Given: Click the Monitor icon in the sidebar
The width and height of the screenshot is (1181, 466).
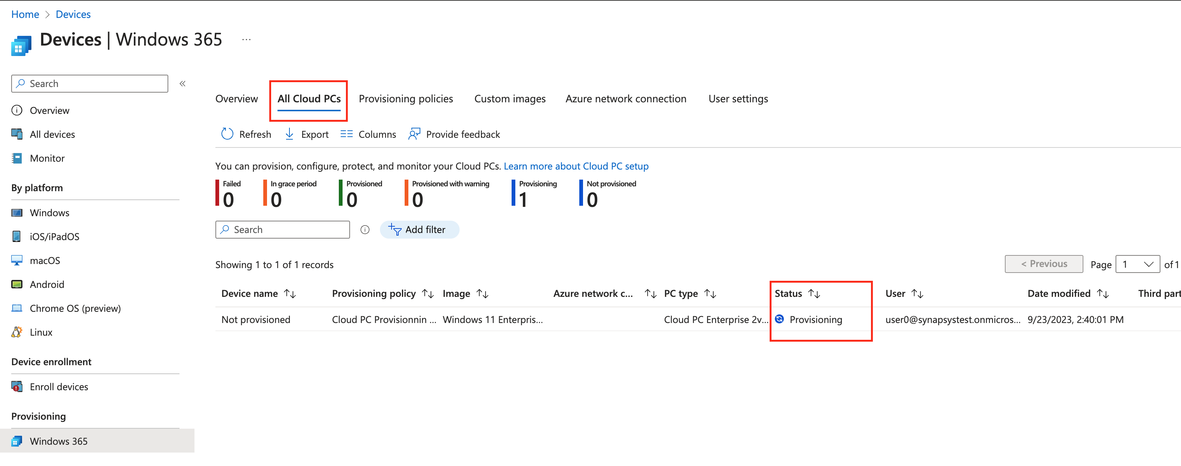Looking at the screenshot, I should pos(16,158).
